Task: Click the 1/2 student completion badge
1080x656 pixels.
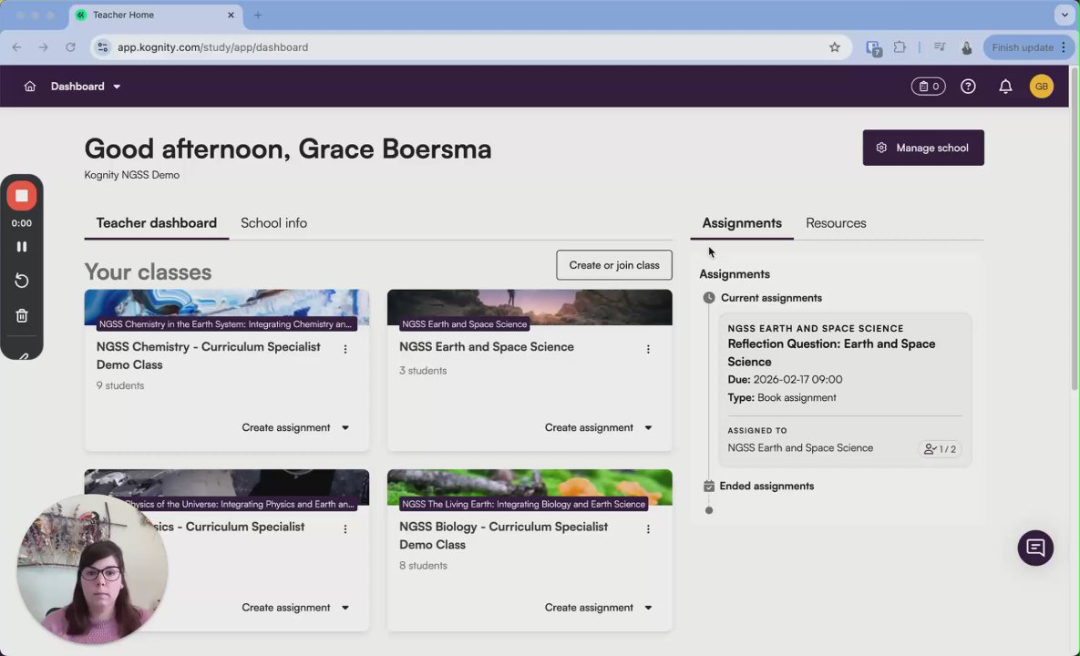Action: click(x=940, y=449)
